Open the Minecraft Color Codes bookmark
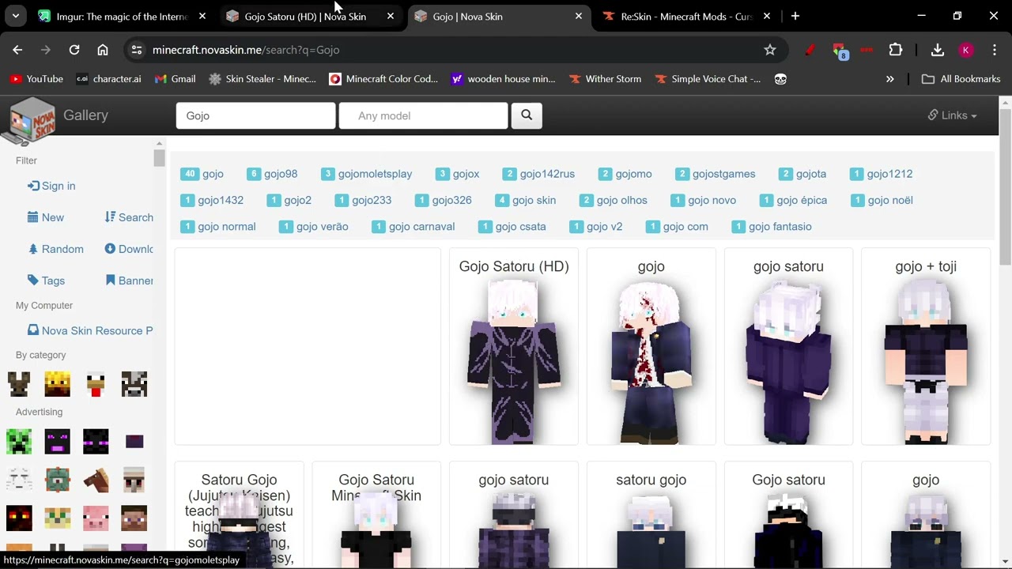Screen dimensions: 1012x569 [383, 79]
